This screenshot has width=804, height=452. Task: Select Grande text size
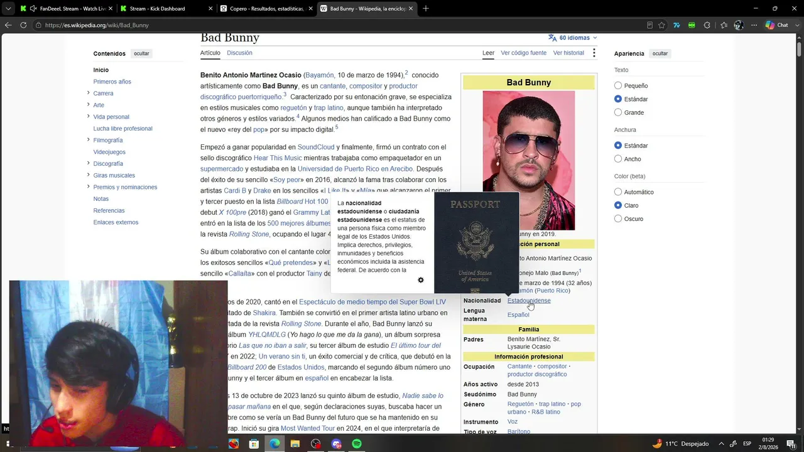618,112
